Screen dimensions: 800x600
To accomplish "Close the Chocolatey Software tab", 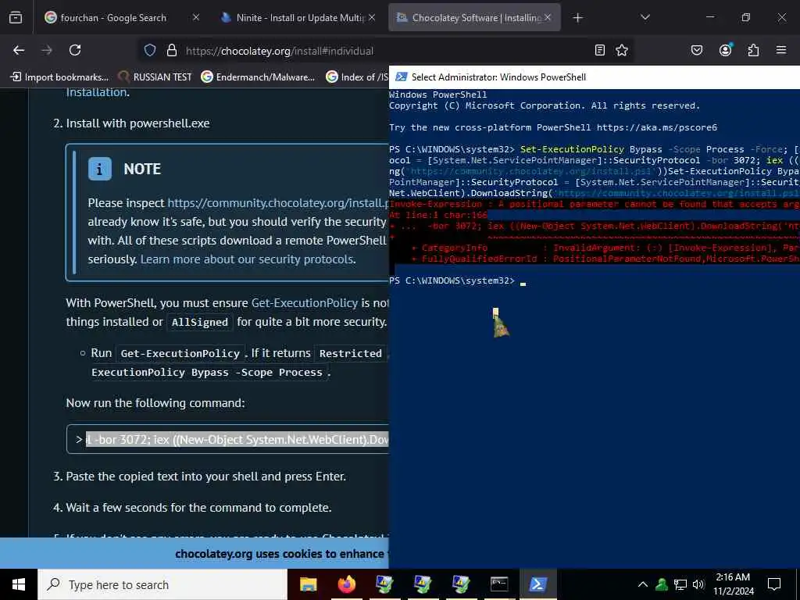I will tap(548, 17).
